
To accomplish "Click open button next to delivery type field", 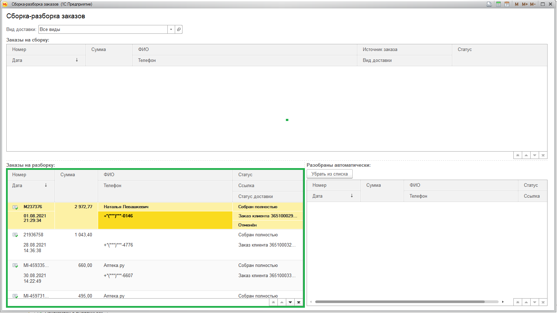I will (x=179, y=30).
